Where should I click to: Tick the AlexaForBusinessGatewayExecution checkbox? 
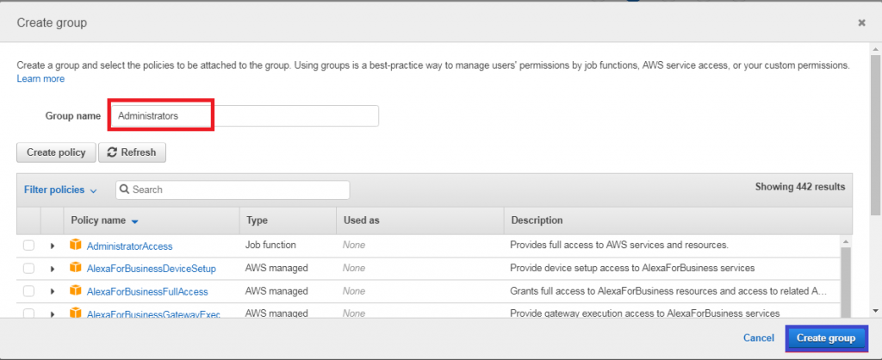[28, 313]
